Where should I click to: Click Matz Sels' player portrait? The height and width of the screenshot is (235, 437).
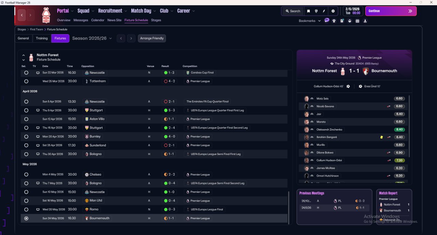pyautogui.click(x=307, y=98)
